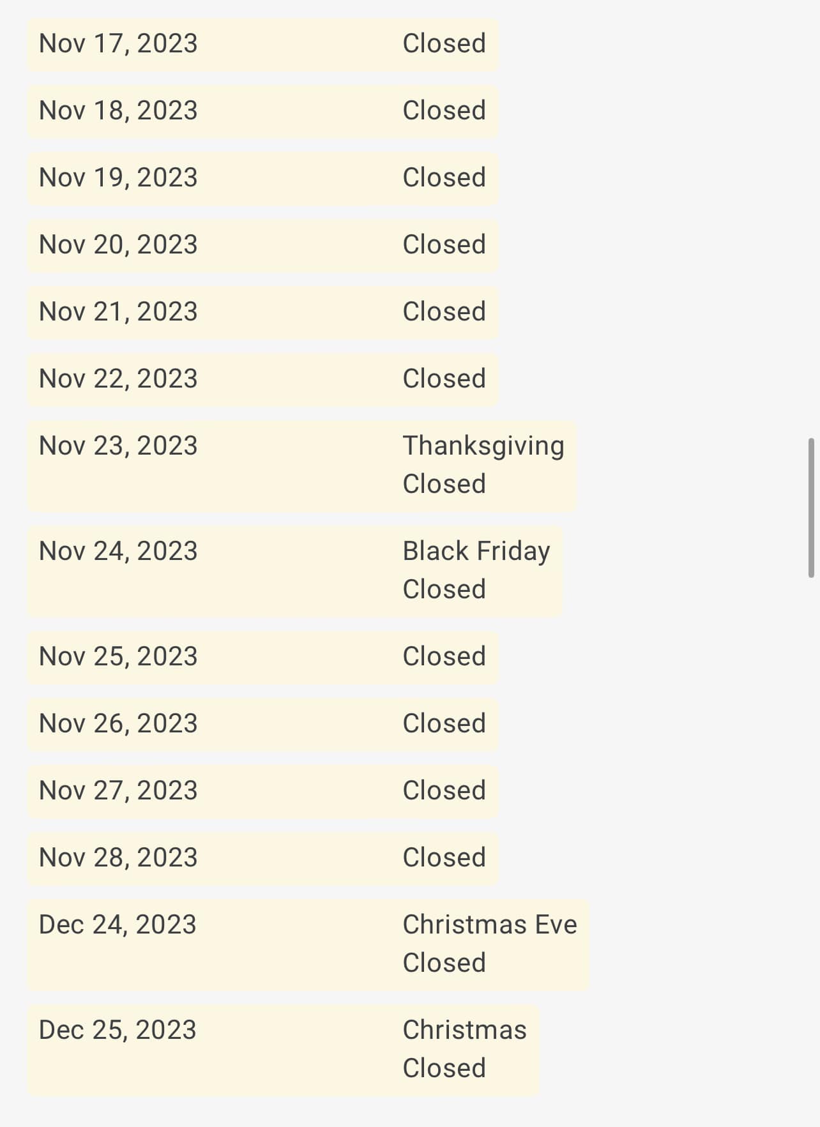The height and width of the screenshot is (1127, 820).
Task: Select the Nov 27, 2023 date
Action: (118, 790)
